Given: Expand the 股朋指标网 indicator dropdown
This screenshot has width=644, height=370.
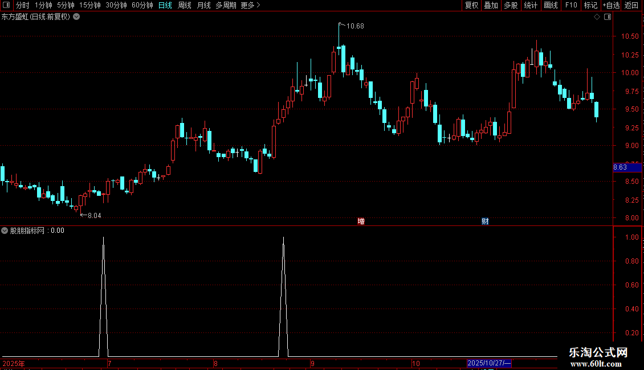Looking at the screenshot, I should click(x=5, y=231).
